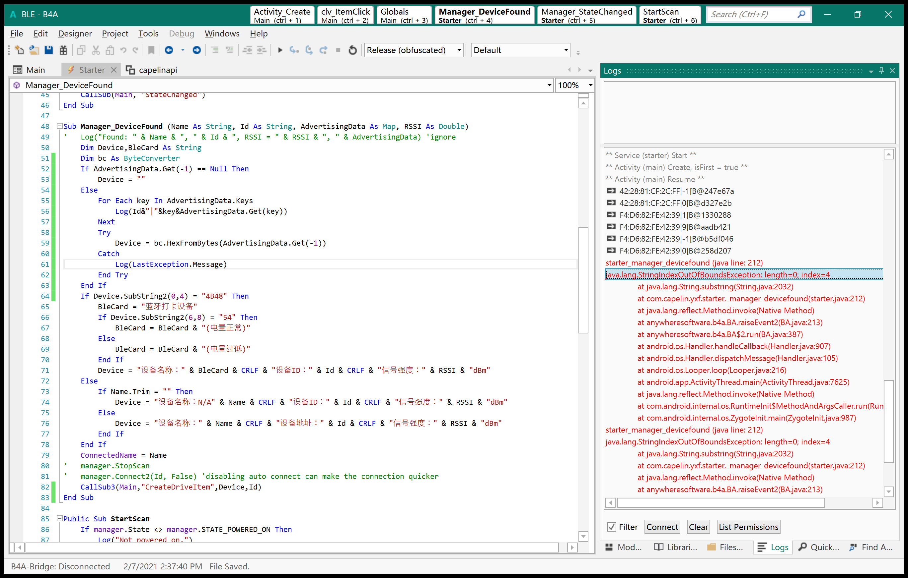Open the Release (obfuscated) build dropdown
The height and width of the screenshot is (578, 908).
click(x=459, y=50)
